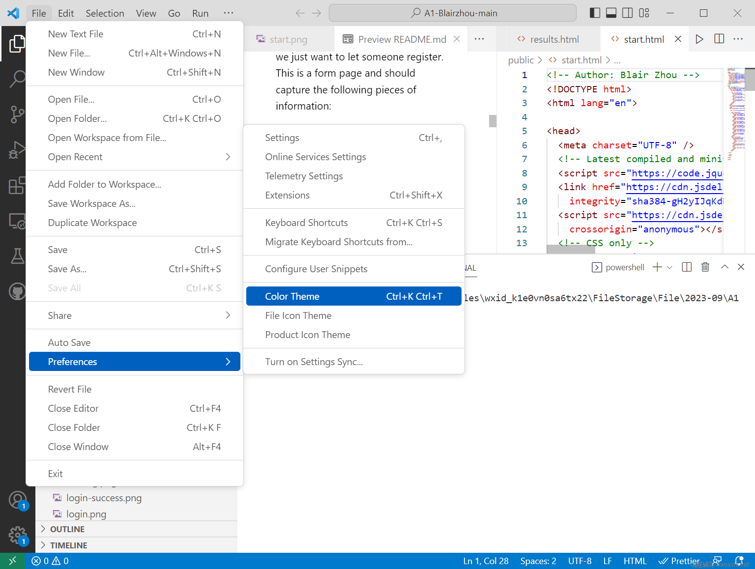This screenshot has width=755, height=569.
Task: Change language mode HTML
Action: click(x=635, y=561)
